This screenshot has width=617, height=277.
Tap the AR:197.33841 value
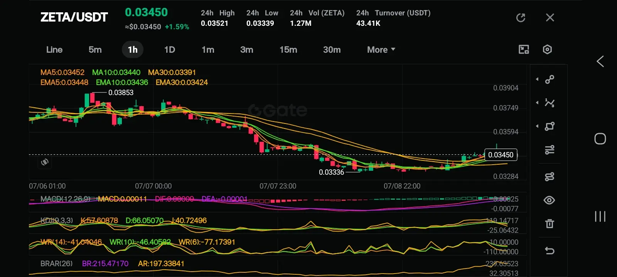pyautogui.click(x=161, y=264)
